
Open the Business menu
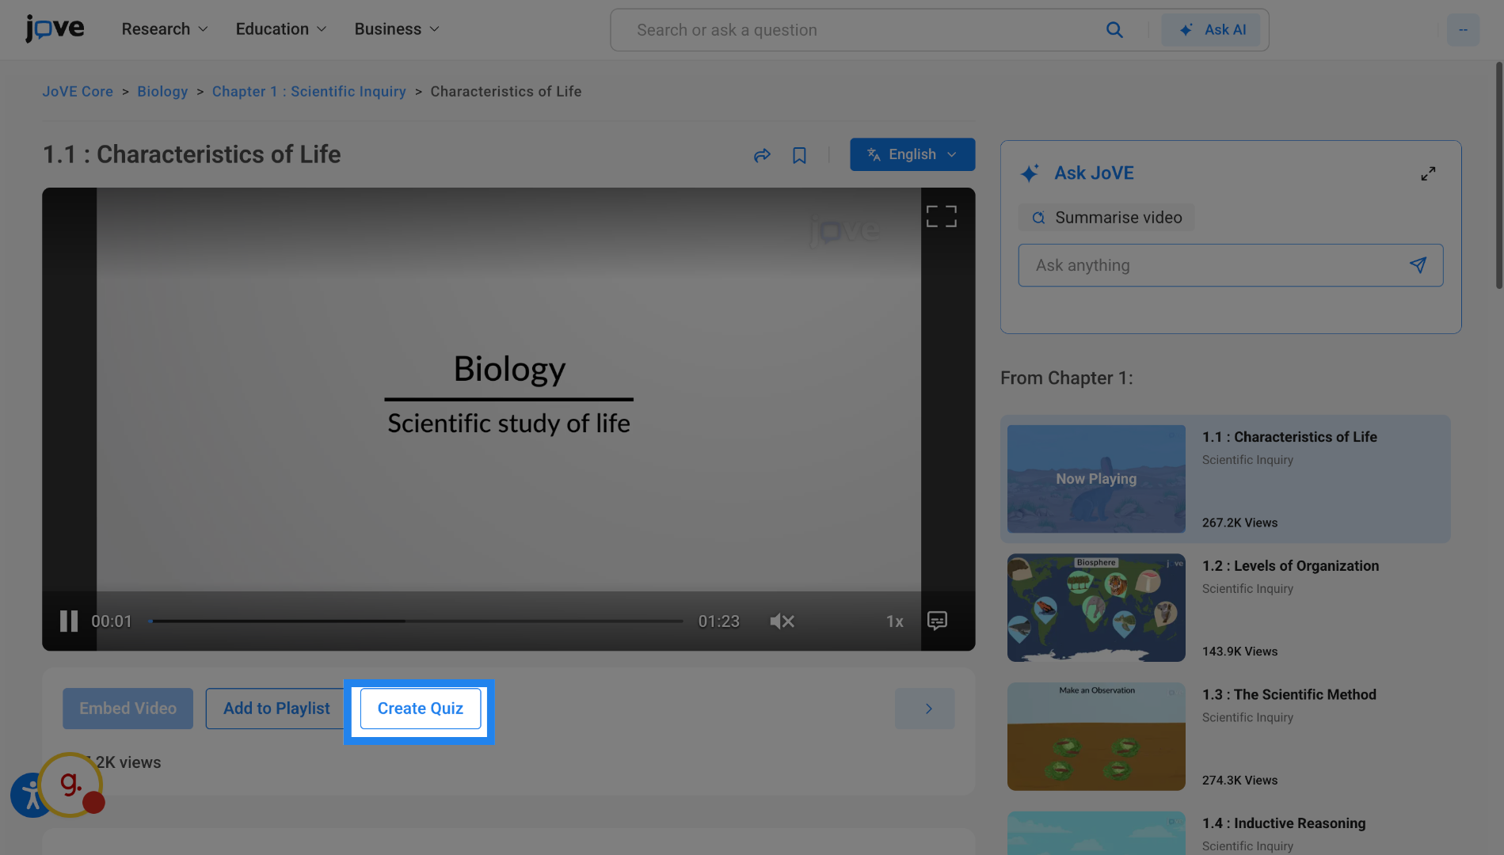click(x=395, y=28)
